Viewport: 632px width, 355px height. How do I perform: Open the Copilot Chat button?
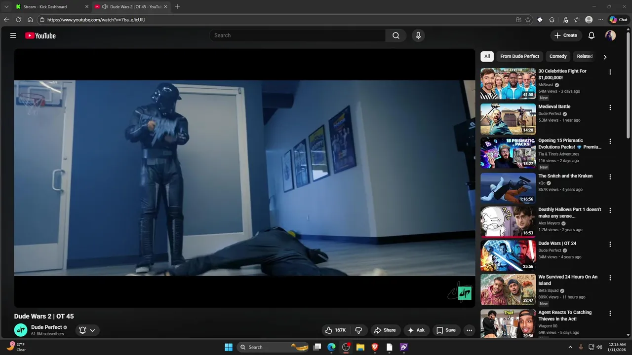(x=618, y=20)
